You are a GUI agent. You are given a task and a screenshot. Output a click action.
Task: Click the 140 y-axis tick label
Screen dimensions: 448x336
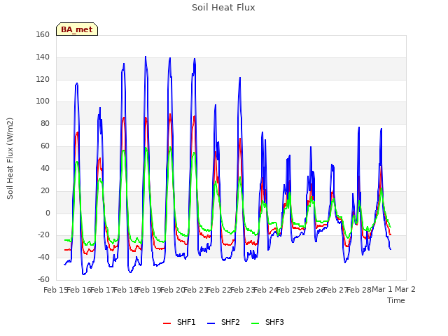[43, 57]
